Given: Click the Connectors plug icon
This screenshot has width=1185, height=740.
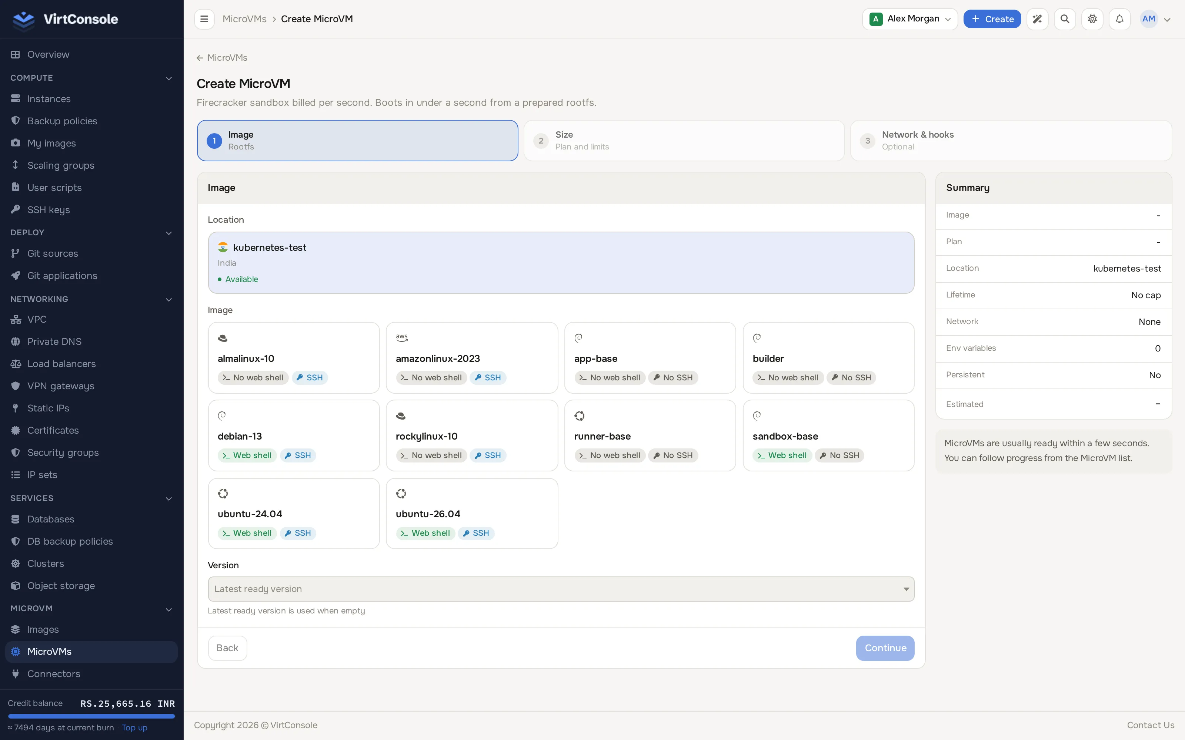Looking at the screenshot, I should point(16,673).
